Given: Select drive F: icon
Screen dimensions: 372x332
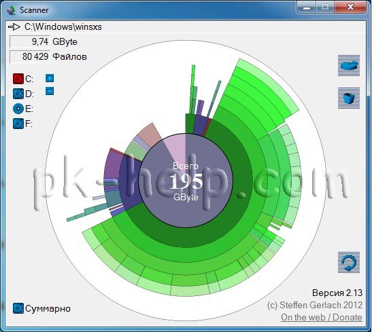Looking at the screenshot, I should tap(18, 124).
